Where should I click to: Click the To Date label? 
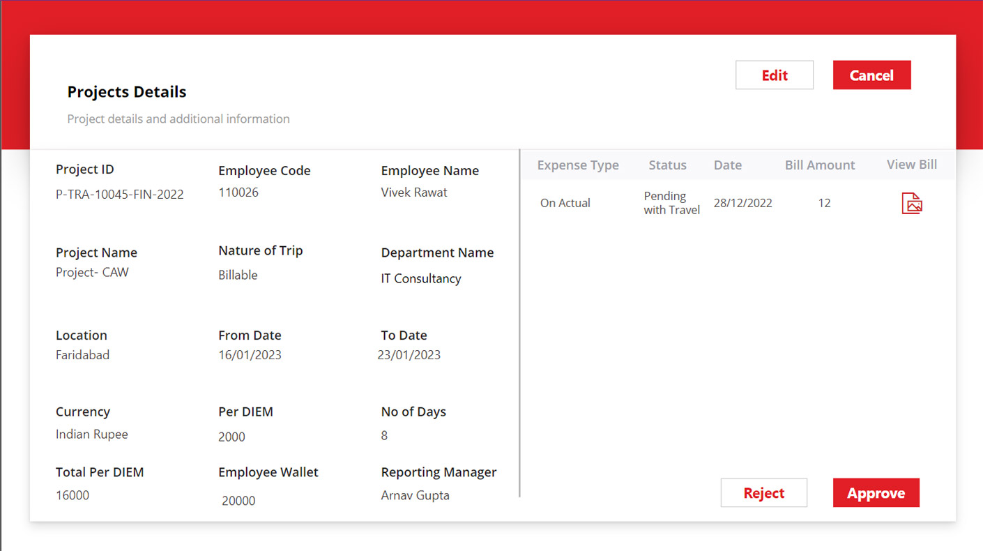coord(404,335)
